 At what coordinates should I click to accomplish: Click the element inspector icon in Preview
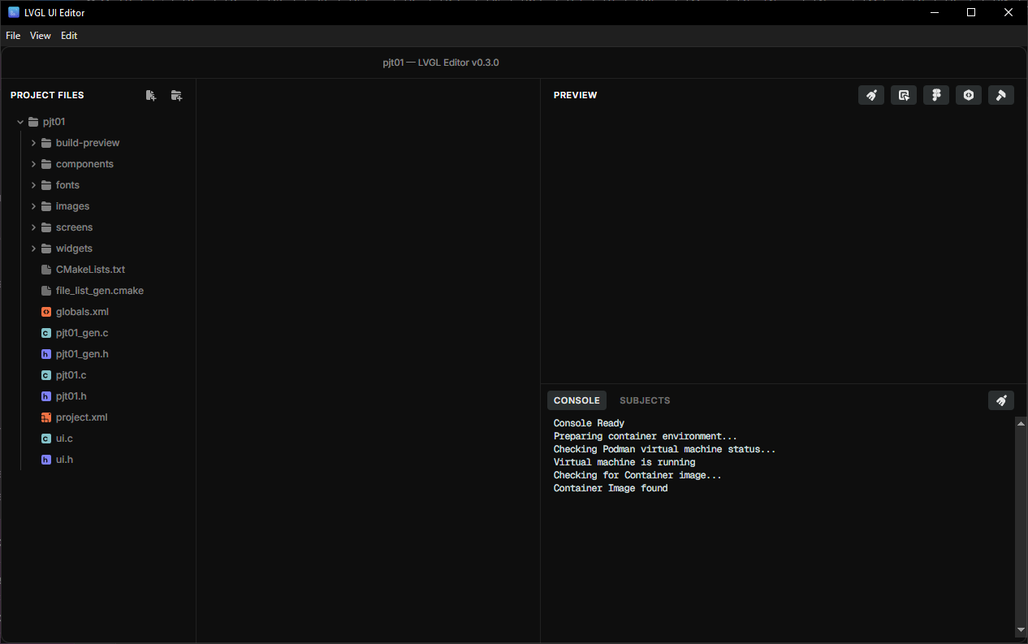click(x=904, y=95)
